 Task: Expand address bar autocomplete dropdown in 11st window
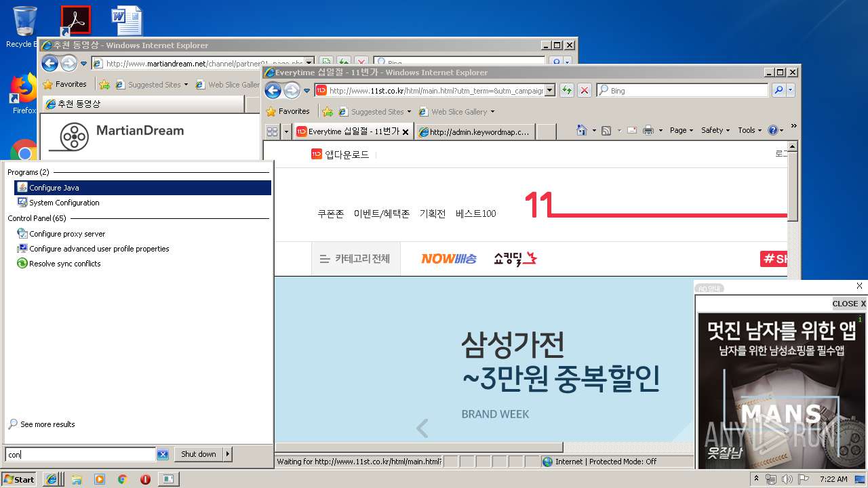point(550,90)
